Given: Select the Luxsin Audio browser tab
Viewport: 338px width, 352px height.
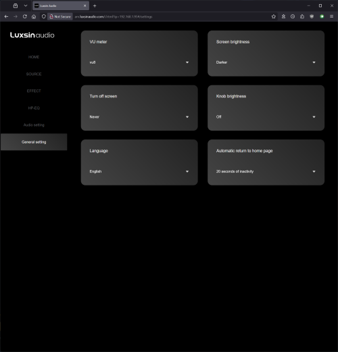Looking at the screenshot, I should [61, 5].
